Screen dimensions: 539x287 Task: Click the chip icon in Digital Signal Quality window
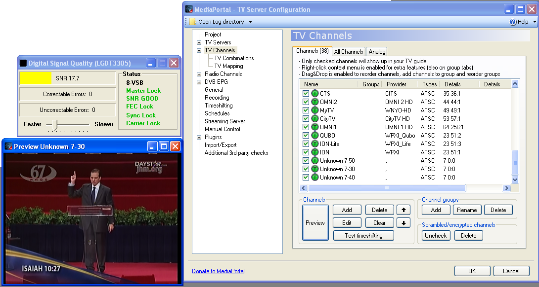point(23,63)
